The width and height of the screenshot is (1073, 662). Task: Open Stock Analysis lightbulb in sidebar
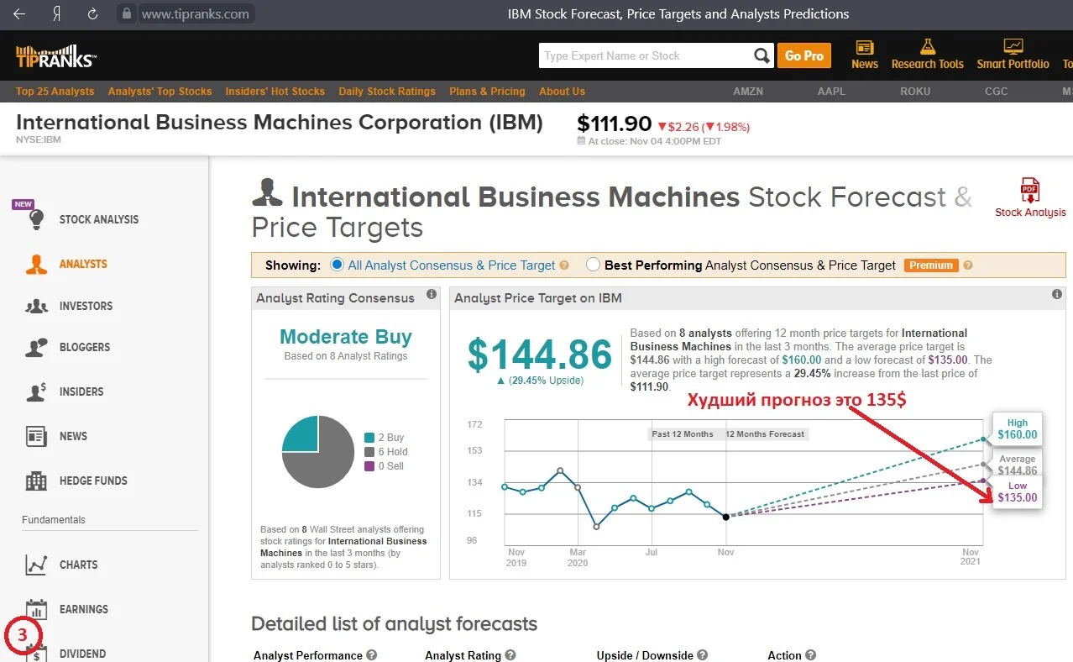(x=36, y=219)
